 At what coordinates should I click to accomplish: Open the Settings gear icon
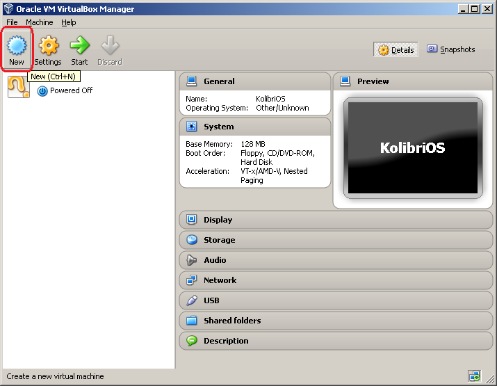tap(48, 47)
